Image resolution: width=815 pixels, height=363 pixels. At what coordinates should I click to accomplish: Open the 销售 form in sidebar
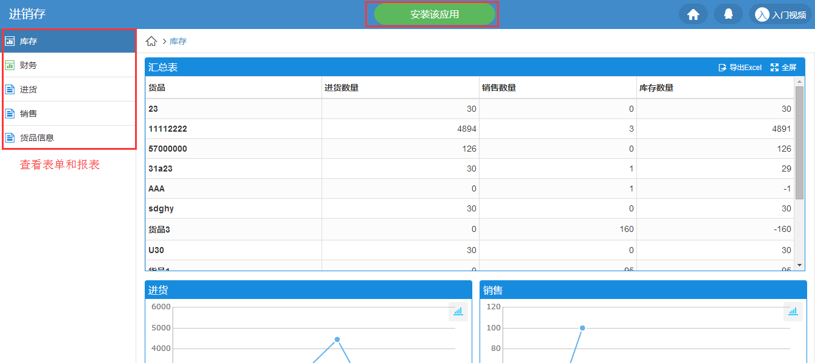click(x=28, y=114)
